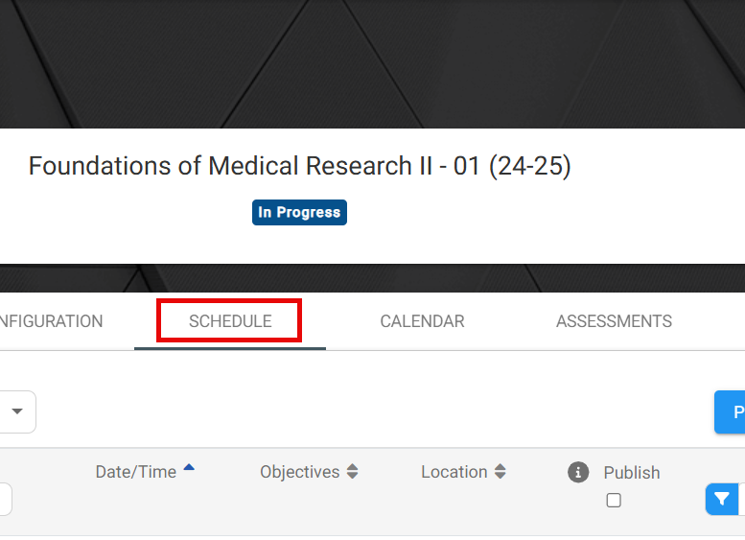Open the CALENDAR tab
745x540 pixels.
coord(422,321)
